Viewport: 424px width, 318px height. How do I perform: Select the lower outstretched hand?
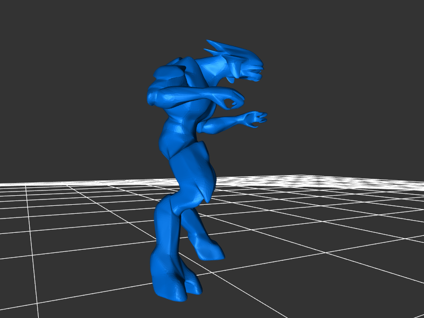click(x=255, y=118)
